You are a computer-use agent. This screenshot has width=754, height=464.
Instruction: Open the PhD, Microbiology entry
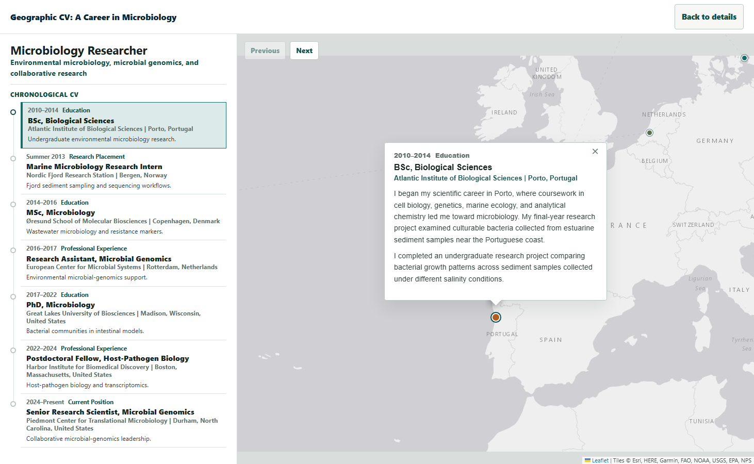tap(124, 313)
